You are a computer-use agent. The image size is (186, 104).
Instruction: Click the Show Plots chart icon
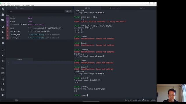[3, 89]
